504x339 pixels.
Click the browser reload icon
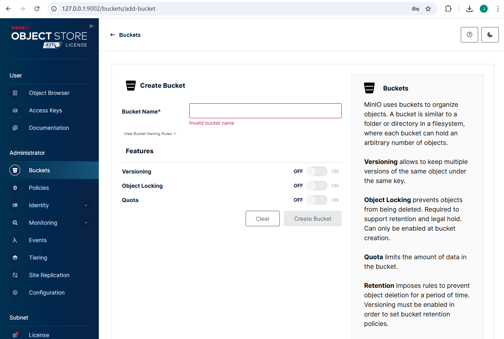point(37,9)
